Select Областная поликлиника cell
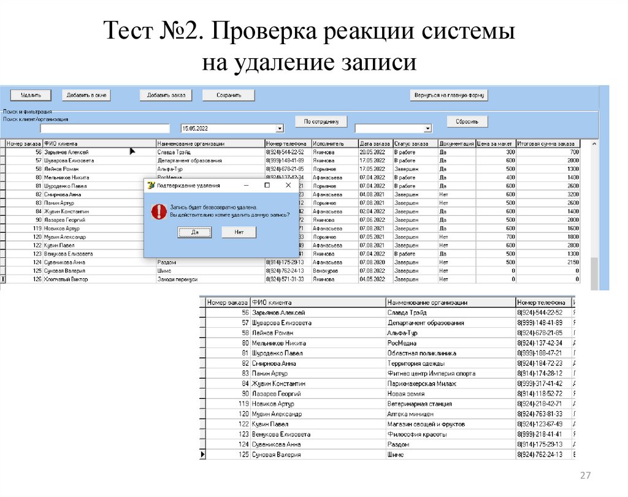The height and width of the screenshot is (497, 628). click(x=451, y=354)
